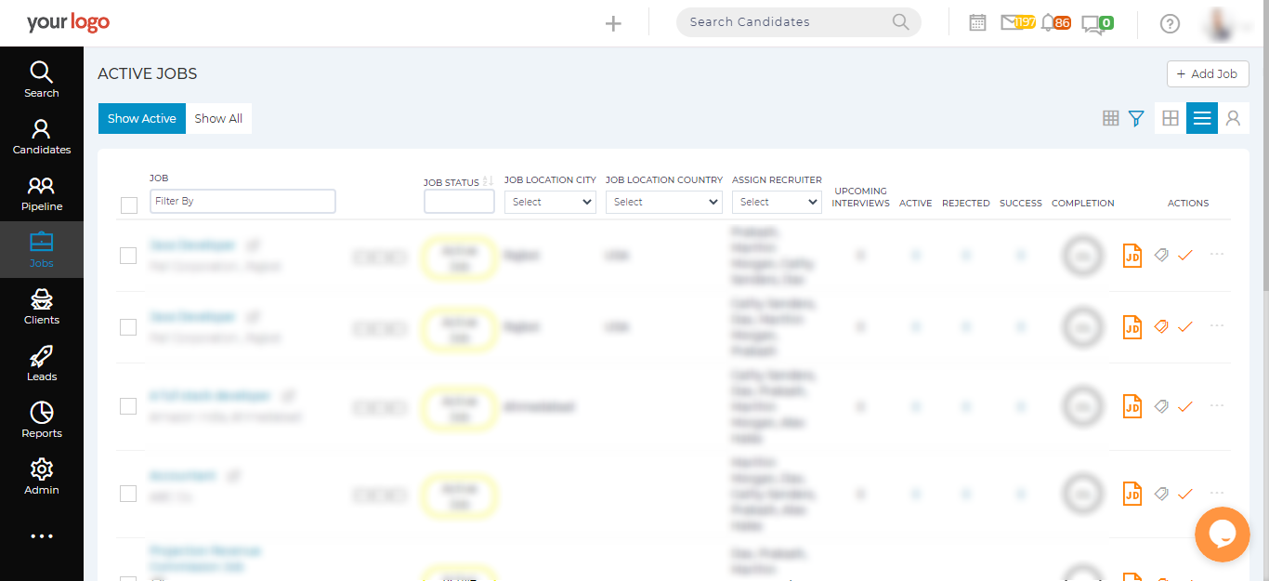
Task: Open the Job Location Country dropdown
Action: tap(663, 202)
